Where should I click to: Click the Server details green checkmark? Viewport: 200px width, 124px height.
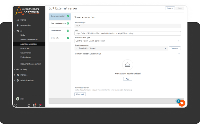68,31
